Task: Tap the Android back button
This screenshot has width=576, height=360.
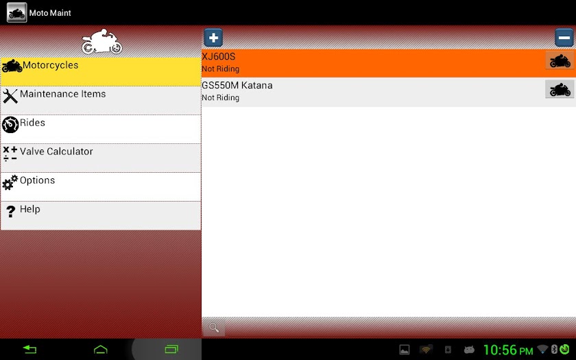Action: [29, 349]
